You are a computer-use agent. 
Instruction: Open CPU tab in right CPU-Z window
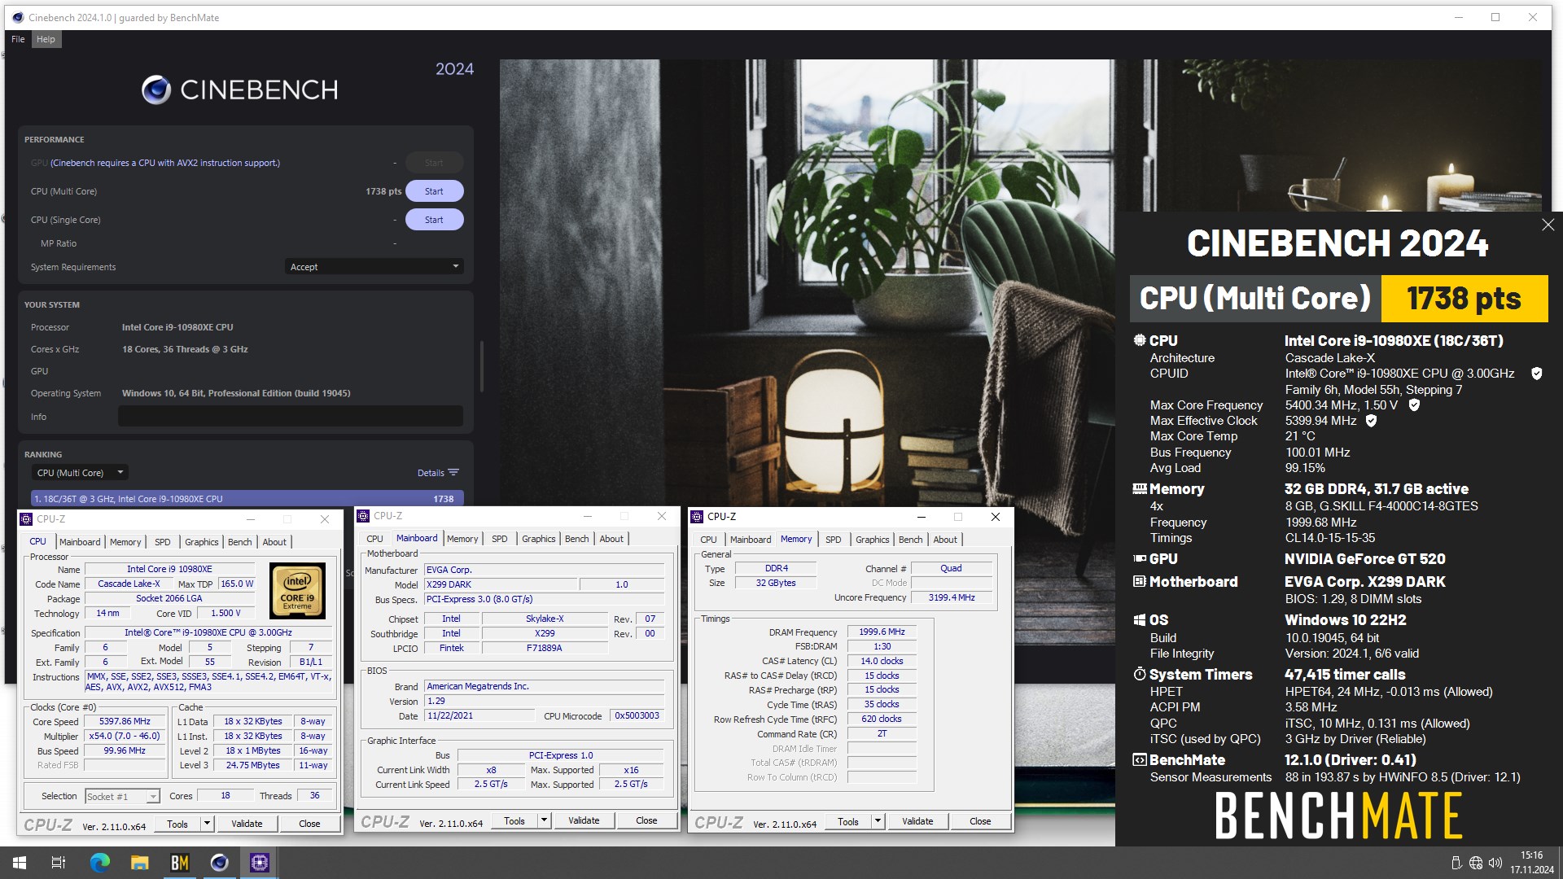click(708, 540)
